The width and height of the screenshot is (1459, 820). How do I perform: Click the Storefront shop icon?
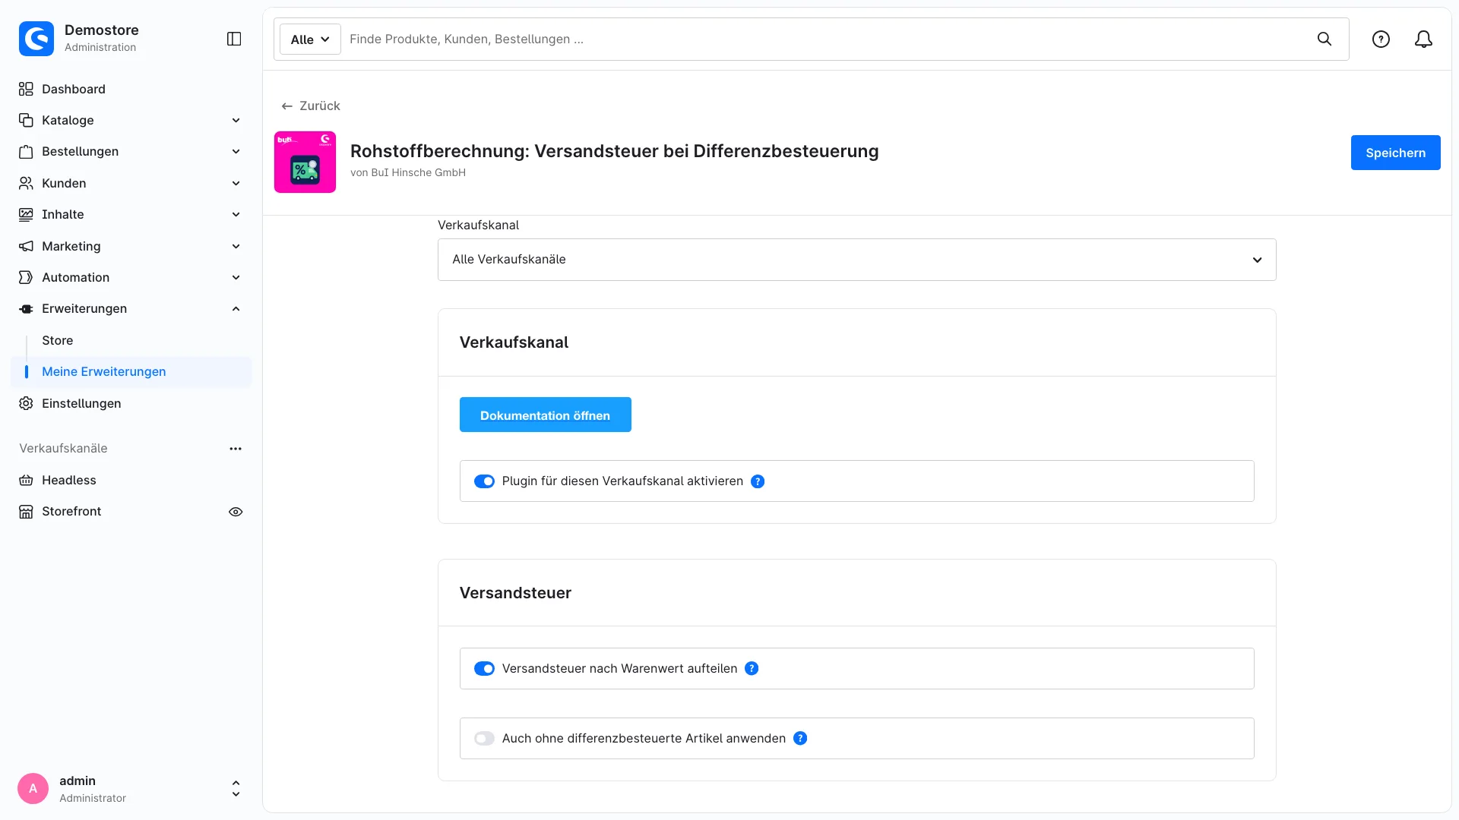(x=26, y=511)
